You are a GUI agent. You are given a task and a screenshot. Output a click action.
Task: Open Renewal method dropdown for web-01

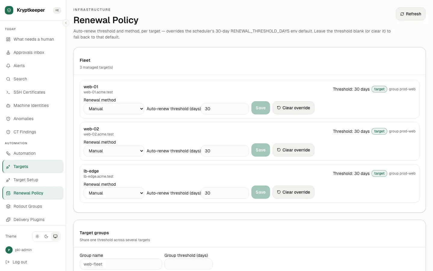(114, 109)
